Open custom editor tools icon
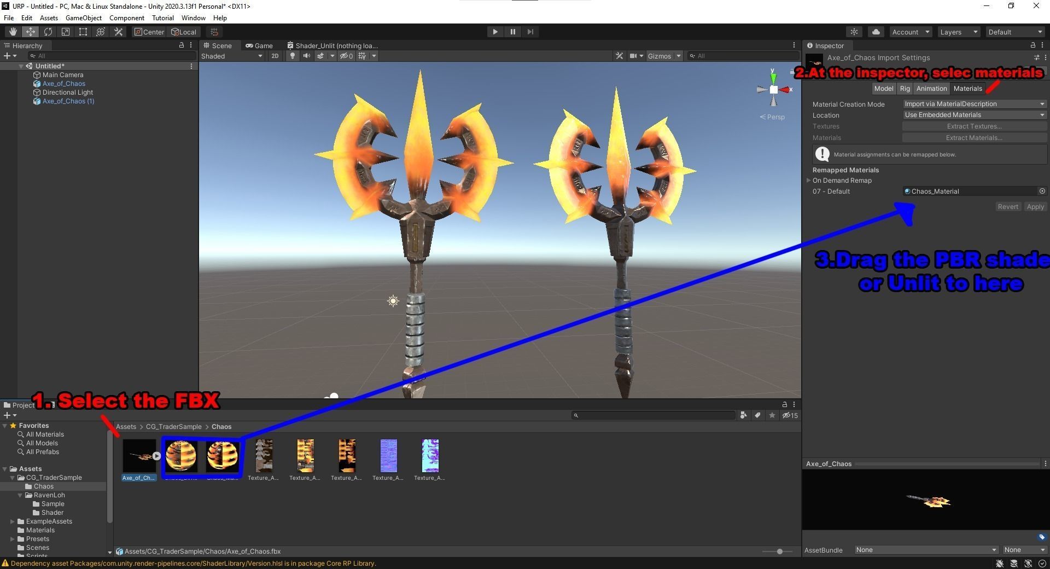 click(118, 32)
